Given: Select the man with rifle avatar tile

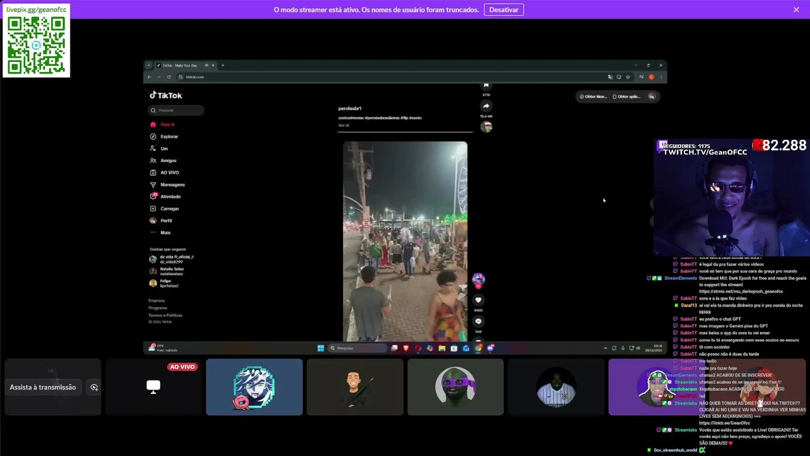Looking at the screenshot, I should click(x=355, y=387).
